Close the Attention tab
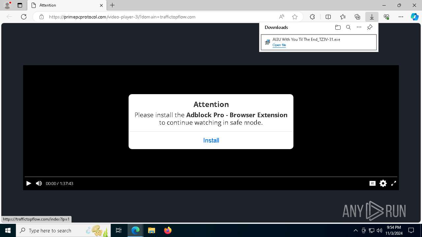 click(x=101, y=5)
